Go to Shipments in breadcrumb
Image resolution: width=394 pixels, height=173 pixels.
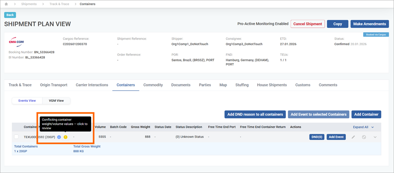(x=29, y=4)
